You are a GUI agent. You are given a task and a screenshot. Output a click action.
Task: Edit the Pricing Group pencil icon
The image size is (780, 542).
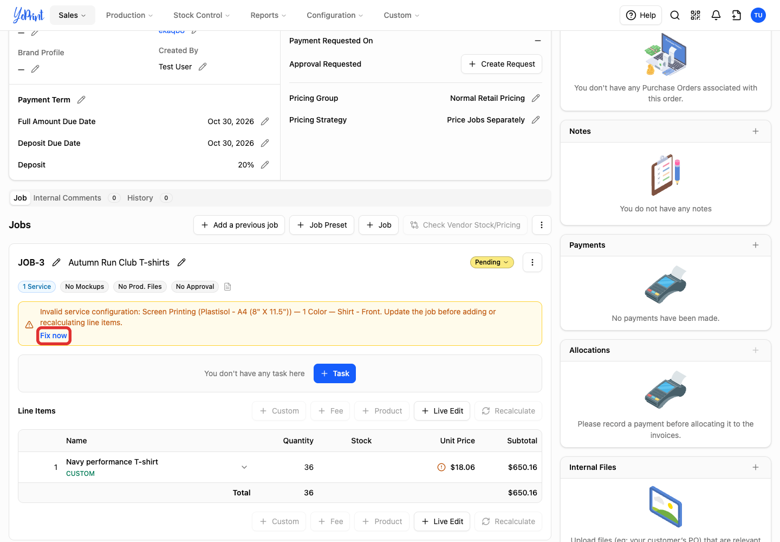click(x=536, y=98)
